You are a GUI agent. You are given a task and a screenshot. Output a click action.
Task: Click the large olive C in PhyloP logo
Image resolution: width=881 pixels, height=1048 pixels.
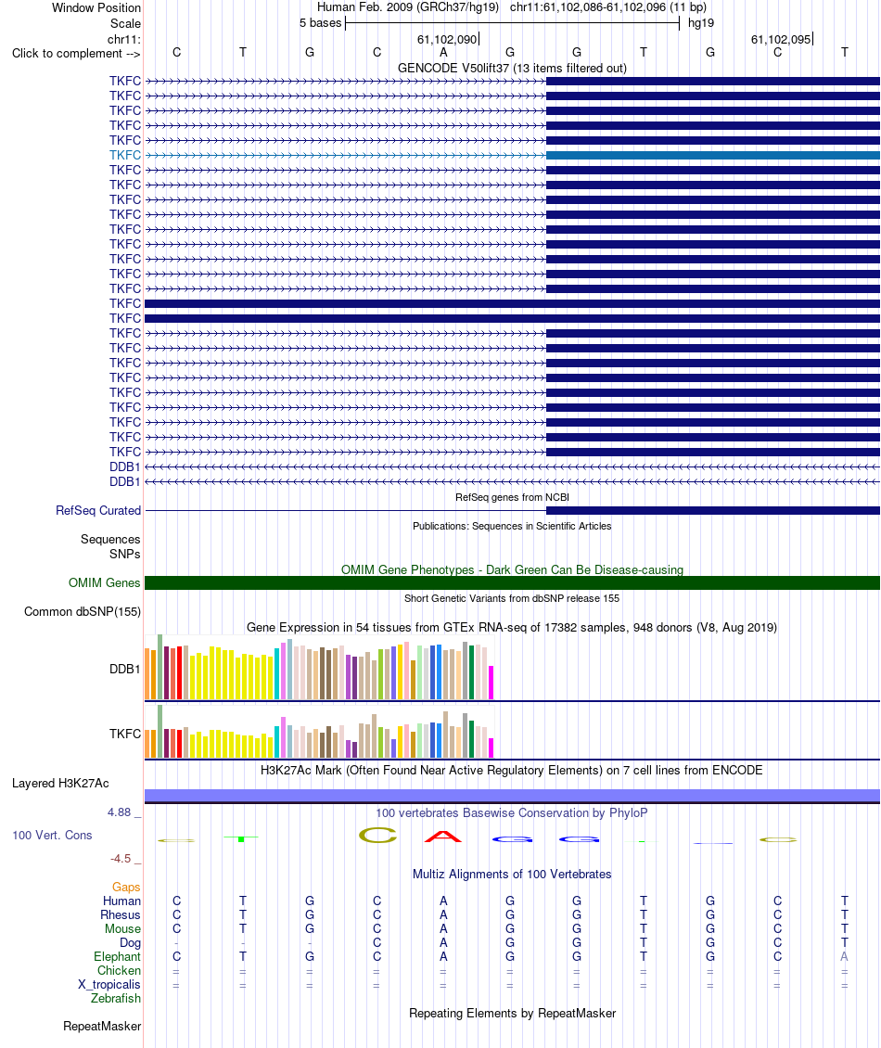point(377,836)
